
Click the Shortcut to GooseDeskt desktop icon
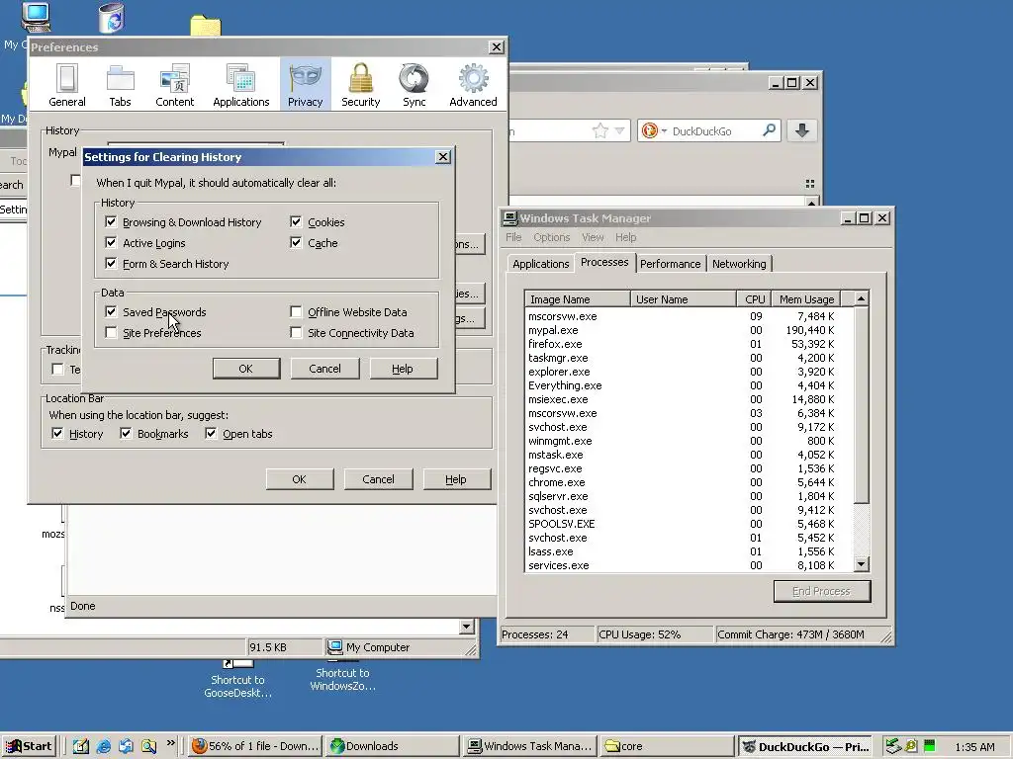tap(237, 678)
